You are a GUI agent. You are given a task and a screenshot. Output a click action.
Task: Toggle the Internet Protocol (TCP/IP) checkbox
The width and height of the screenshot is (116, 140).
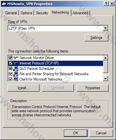10,63
